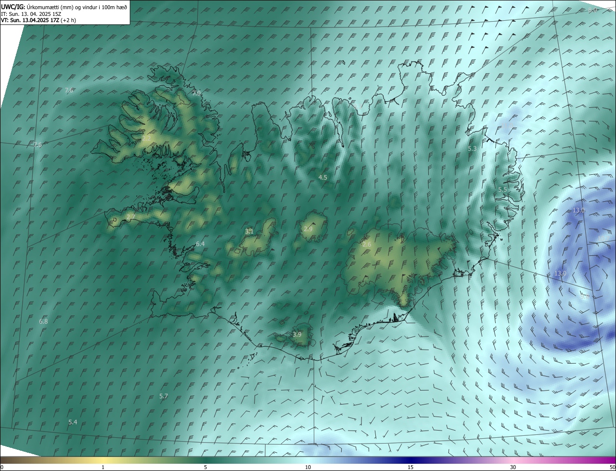Select the 5.7 value label
616x471 pixels.
pos(164,396)
